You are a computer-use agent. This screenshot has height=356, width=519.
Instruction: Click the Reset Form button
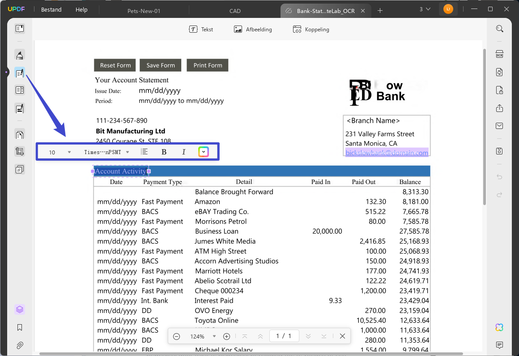point(115,65)
